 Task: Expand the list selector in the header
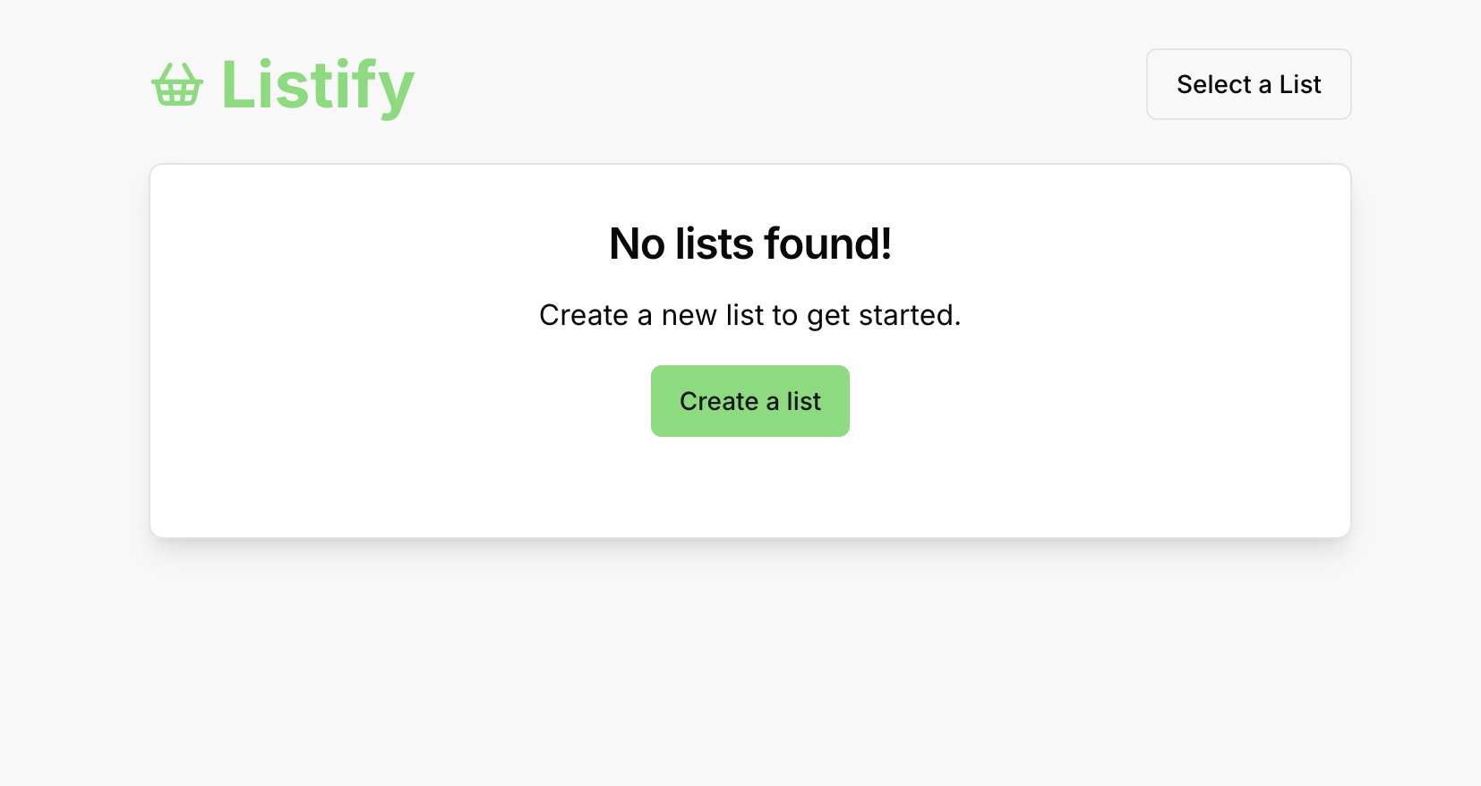(1248, 83)
